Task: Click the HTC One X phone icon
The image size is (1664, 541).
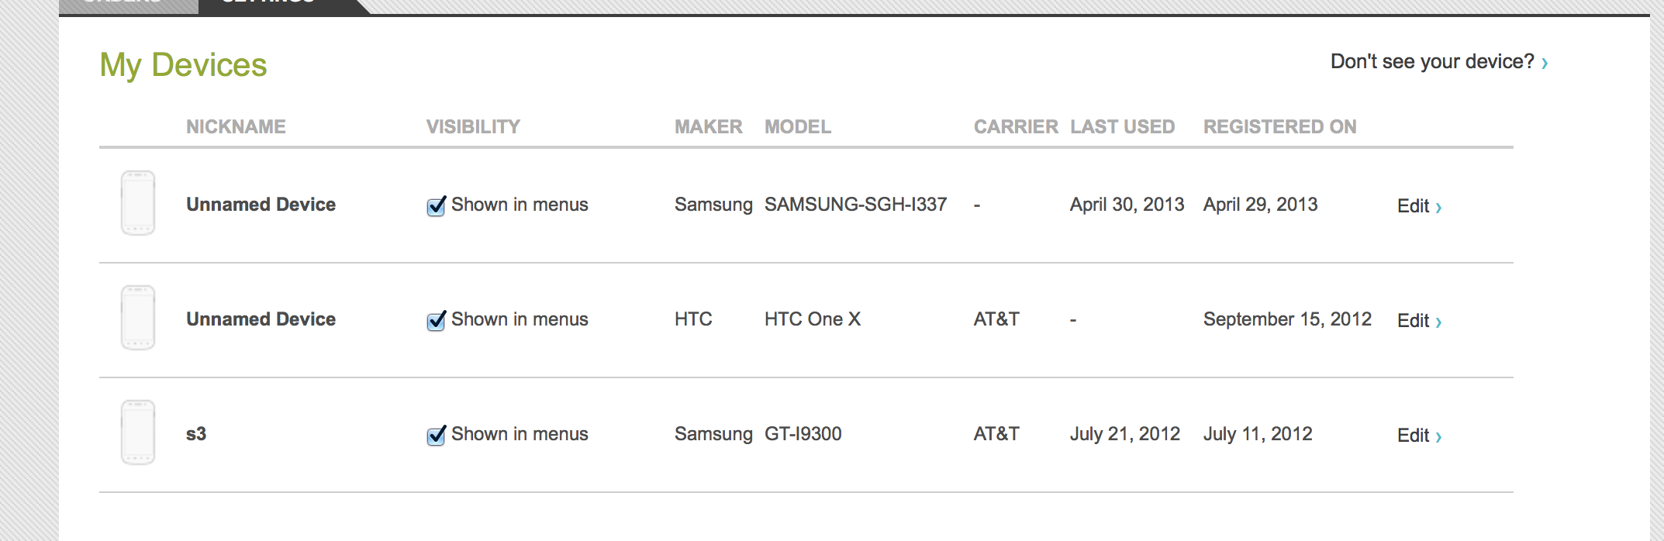Action: coord(138,318)
